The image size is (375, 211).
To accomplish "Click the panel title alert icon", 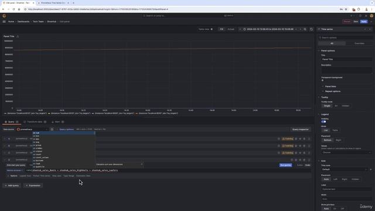I will coord(18,36).
